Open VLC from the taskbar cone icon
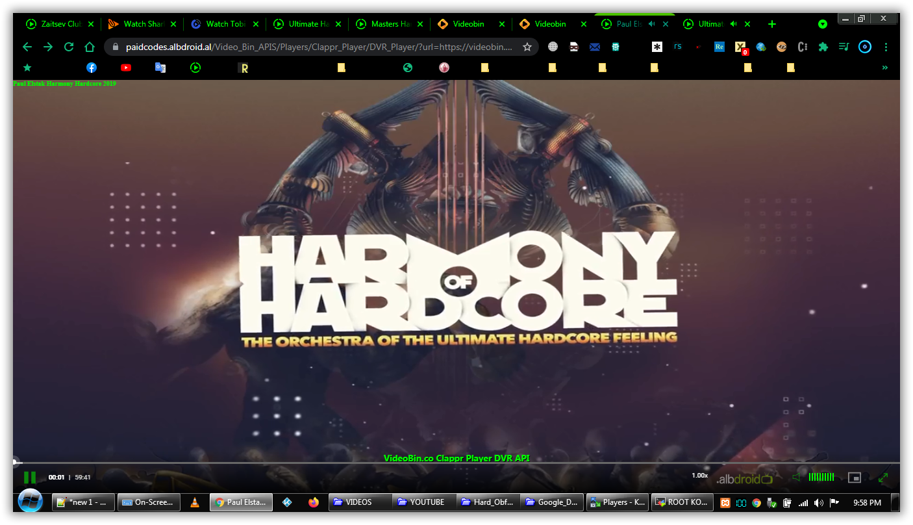The height and width of the screenshot is (525, 913). click(195, 502)
